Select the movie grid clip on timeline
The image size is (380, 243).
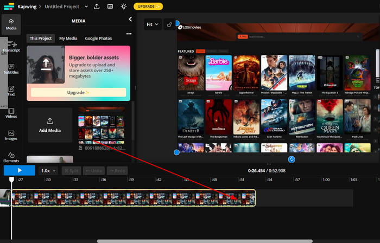pos(134,198)
